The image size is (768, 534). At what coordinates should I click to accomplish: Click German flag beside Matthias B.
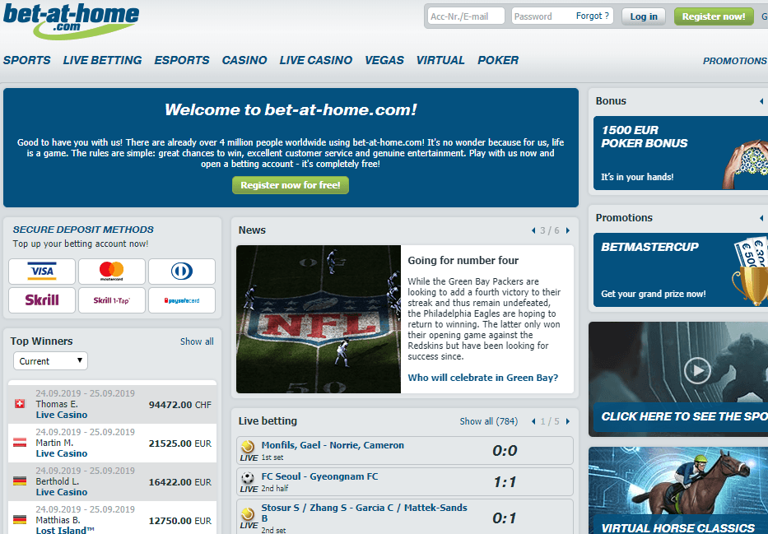pos(20,520)
